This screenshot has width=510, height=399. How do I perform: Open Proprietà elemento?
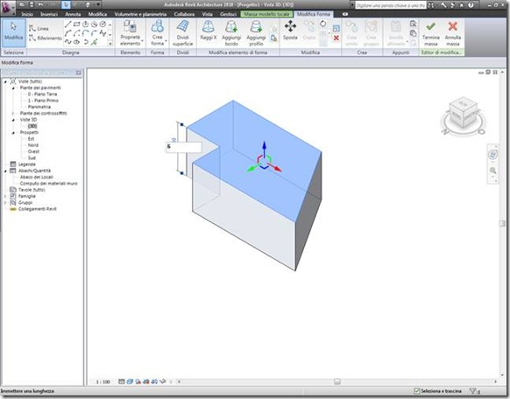point(130,32)
